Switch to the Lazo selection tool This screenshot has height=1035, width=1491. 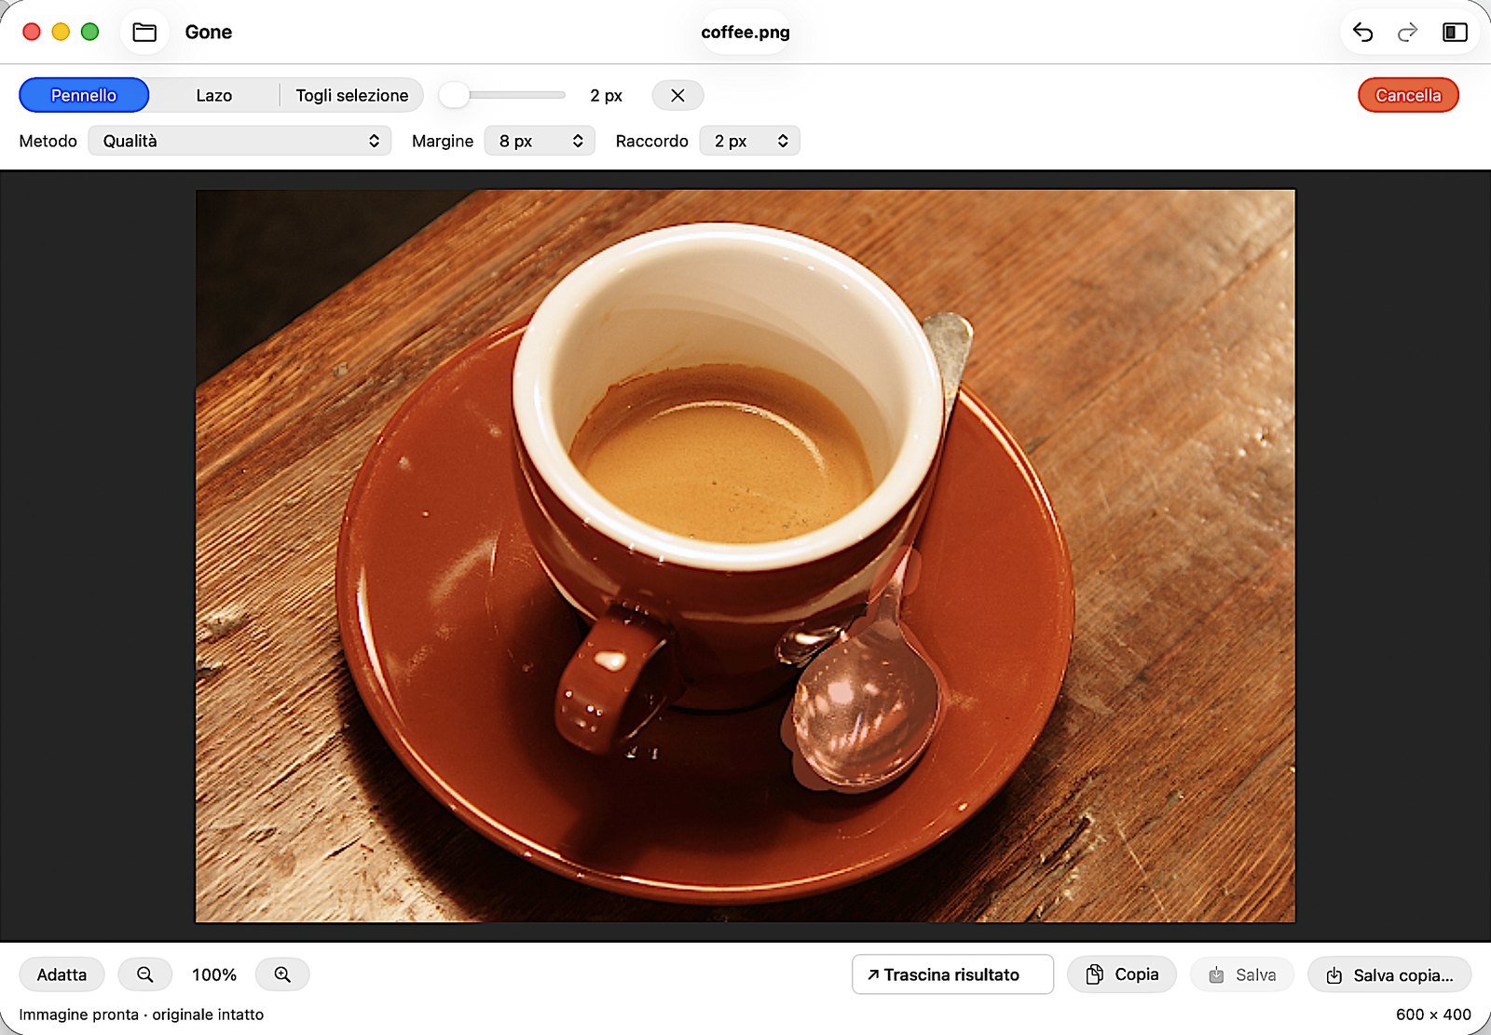click(213, 95)
